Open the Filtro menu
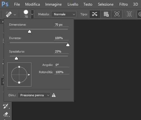 click(x=123, y=4)
